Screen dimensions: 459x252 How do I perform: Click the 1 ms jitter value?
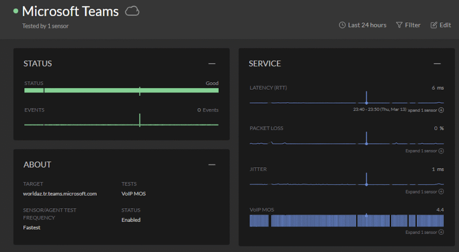[x=438, y=169]
